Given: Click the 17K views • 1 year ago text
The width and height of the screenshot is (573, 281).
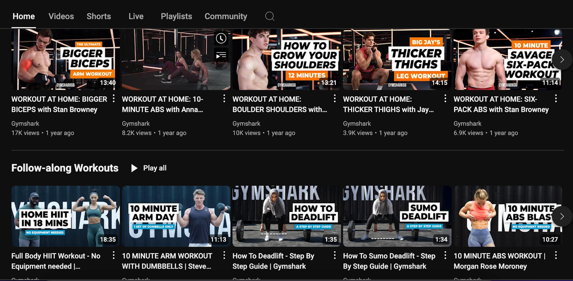Looking at the screenshot, I should pyautogui.click(x=43, y=133).
